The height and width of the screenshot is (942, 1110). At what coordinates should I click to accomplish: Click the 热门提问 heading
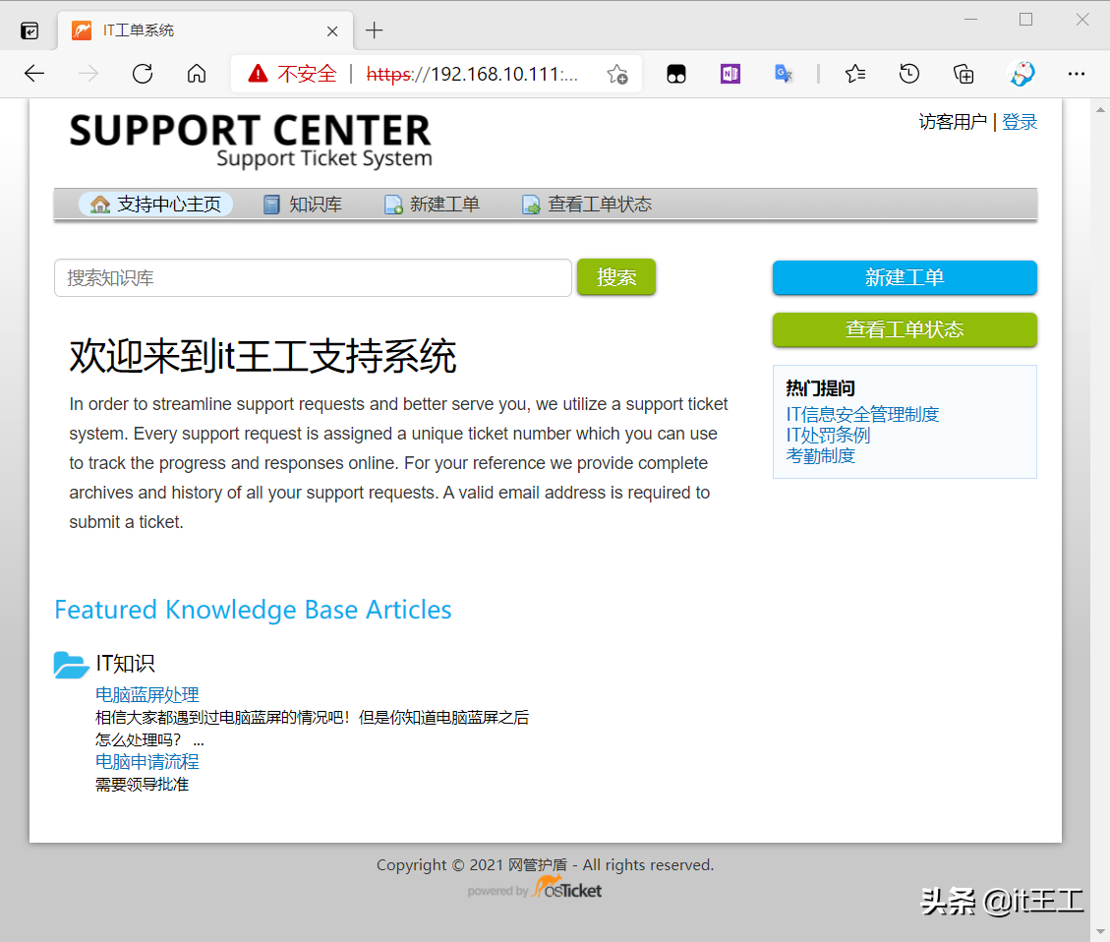[x=821, y=387]
